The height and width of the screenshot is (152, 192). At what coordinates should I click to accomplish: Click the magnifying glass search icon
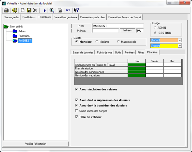(x=52, y=10)
